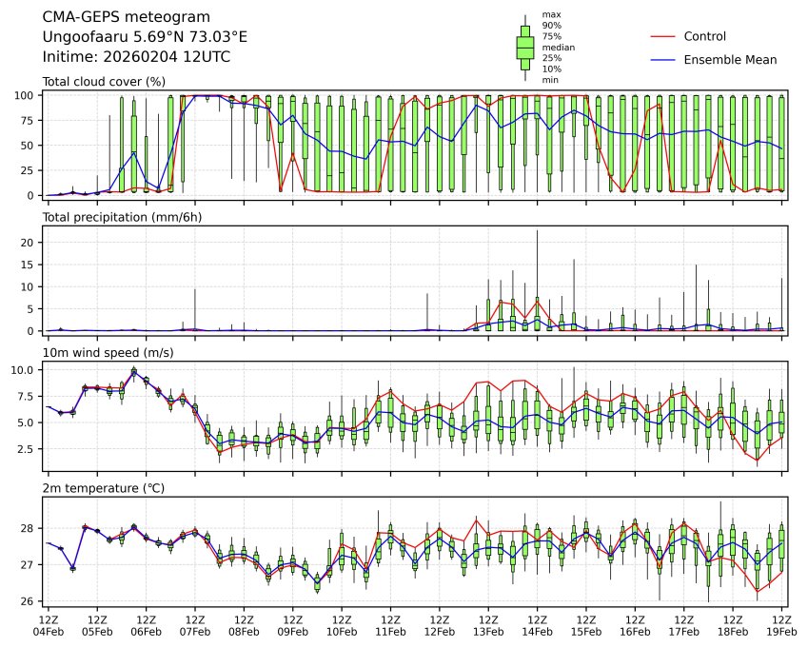This screenshot has height=648, width=808.
Task: Click the blue Ensemble Mean legend line
Action: [662, 60]
